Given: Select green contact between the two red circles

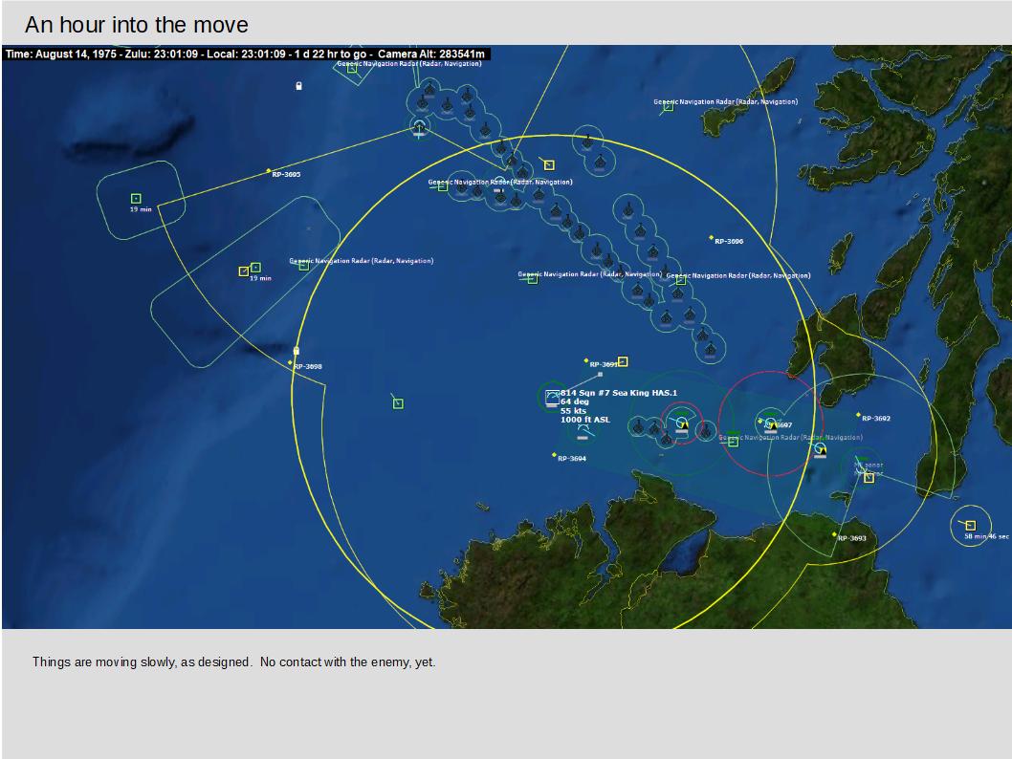Looking at the screenshot, I should coord(734,442).
